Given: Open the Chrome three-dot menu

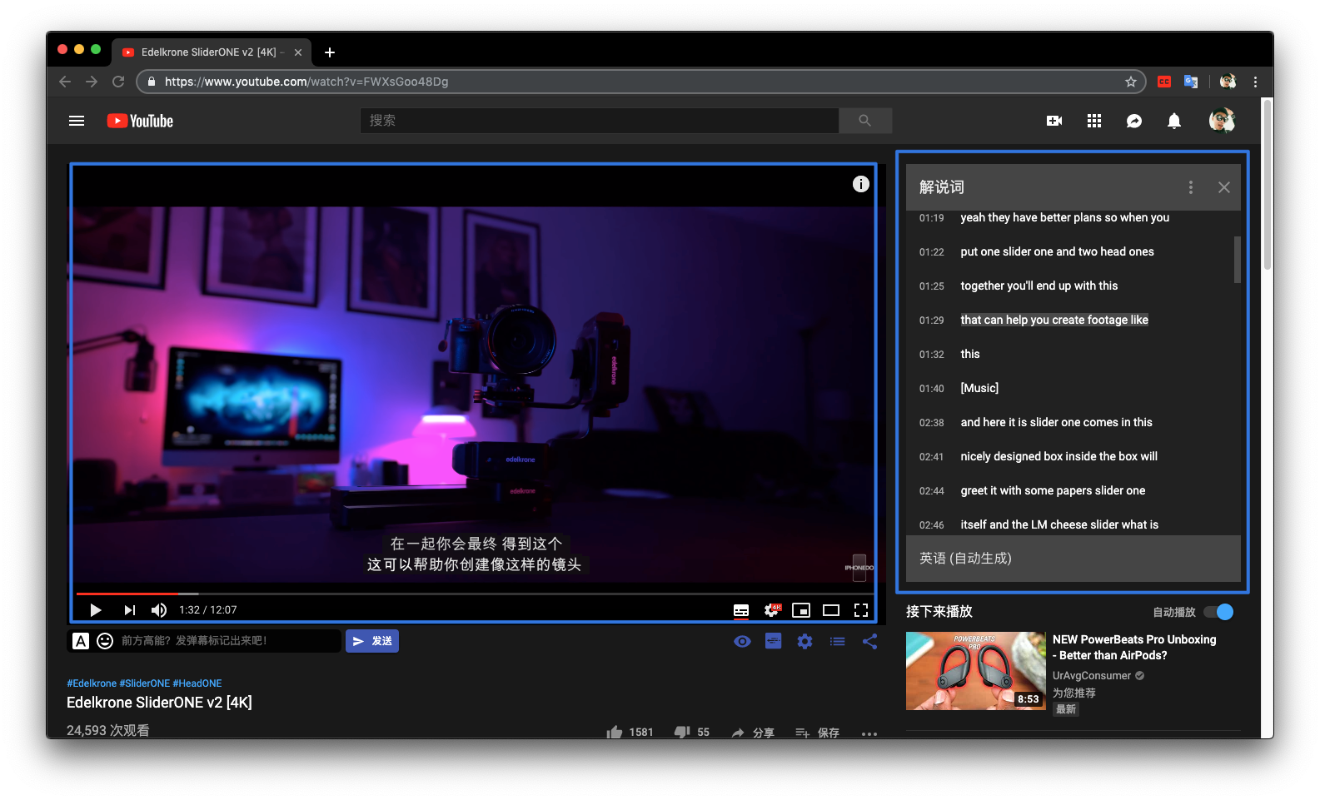Looking at the screenshot, I should (x=1255, y=82).
